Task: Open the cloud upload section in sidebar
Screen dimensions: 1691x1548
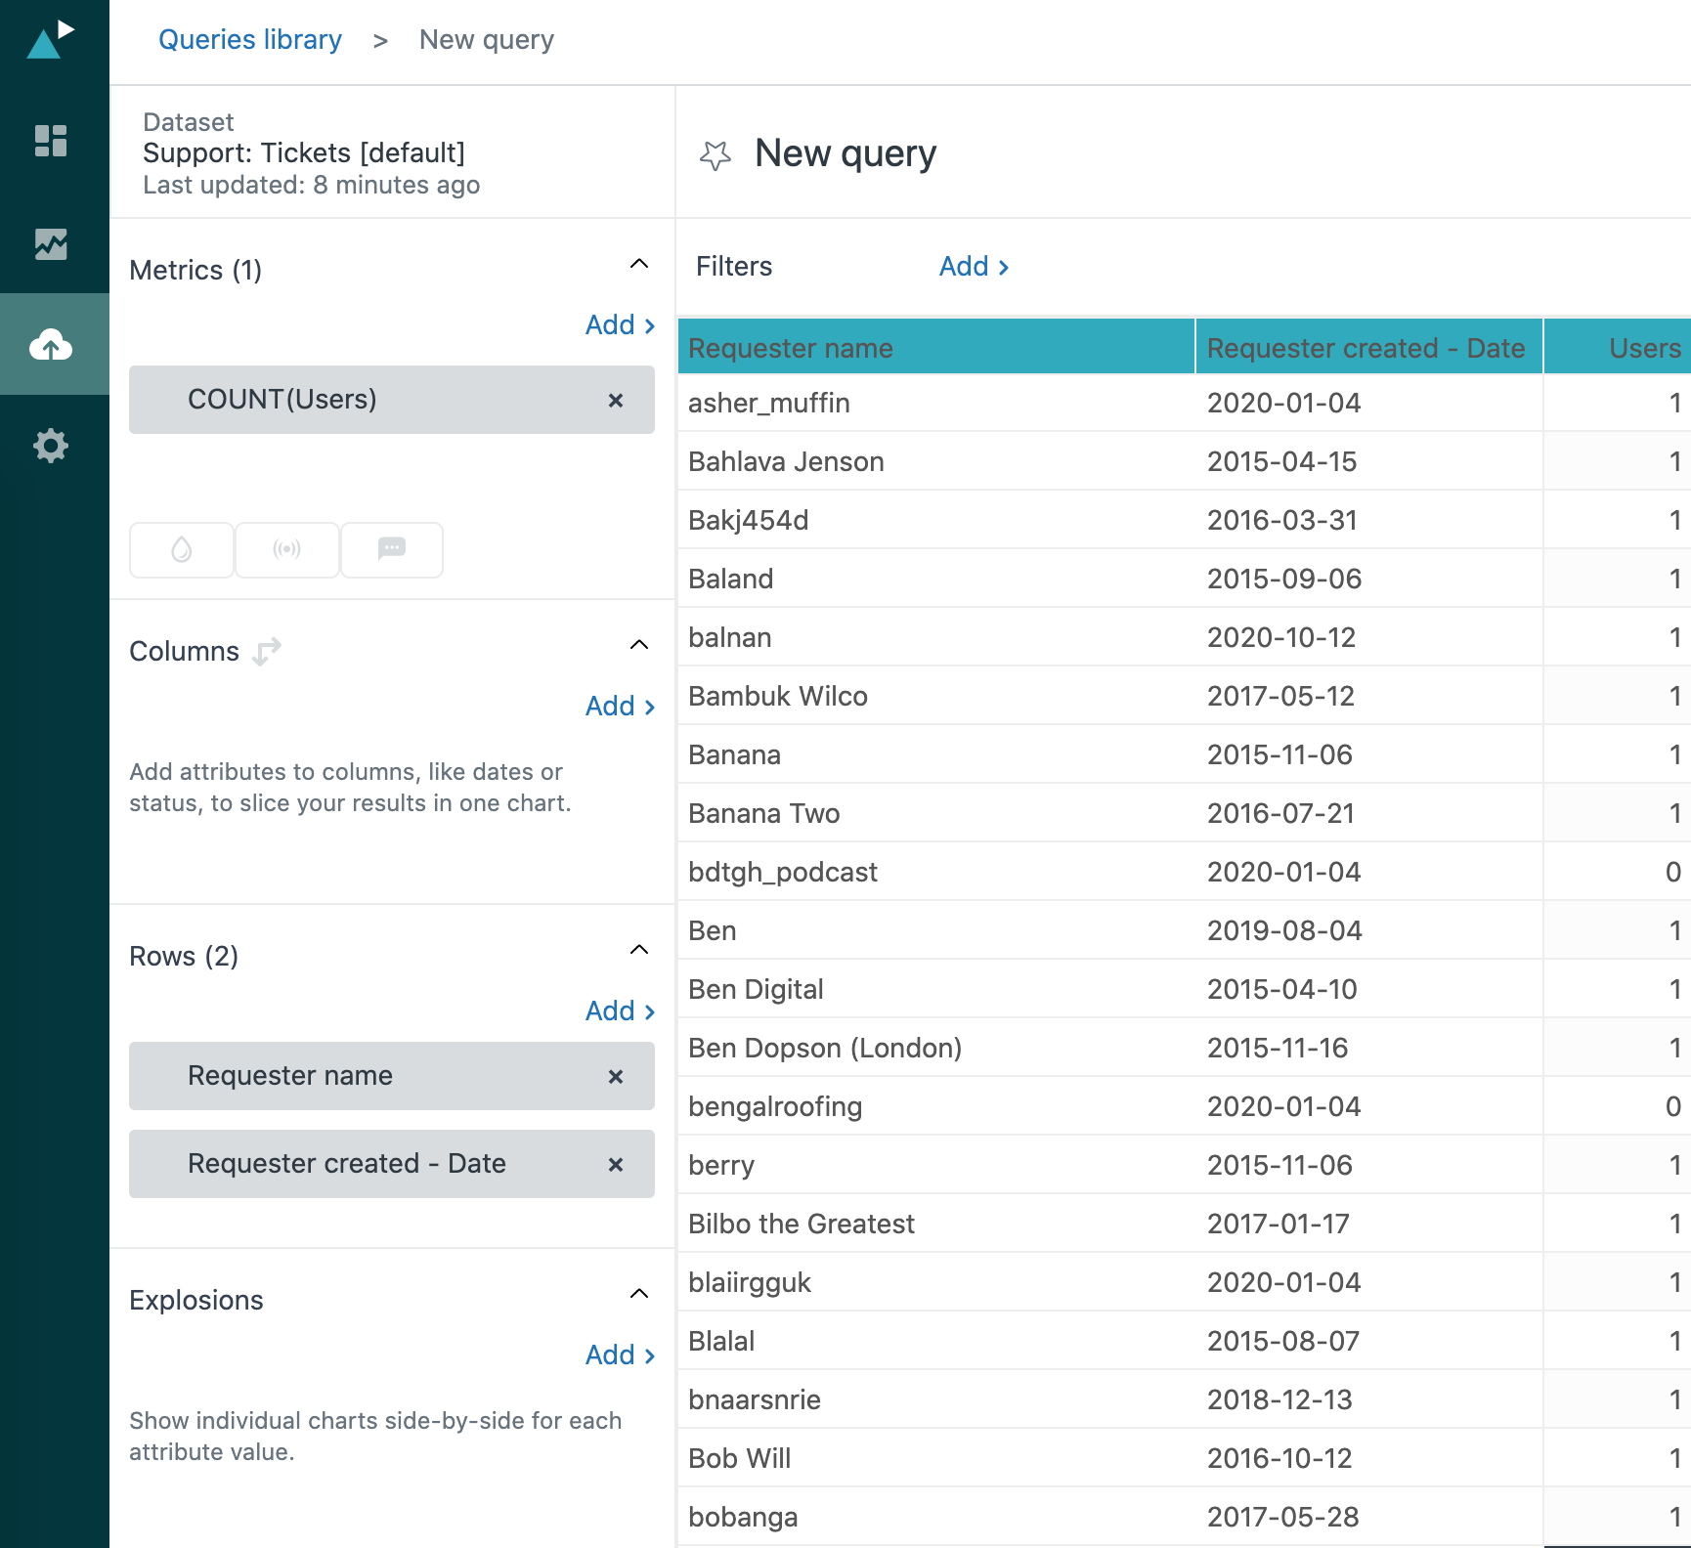Action: 51,344
